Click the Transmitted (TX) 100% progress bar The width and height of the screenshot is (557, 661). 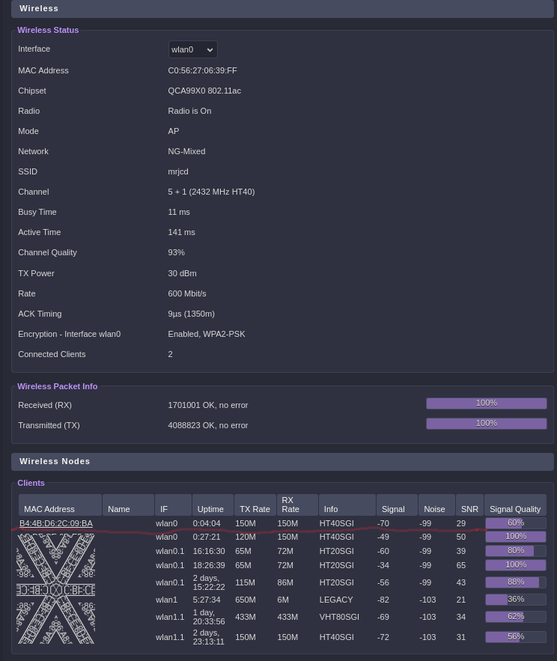(x=487, y=424)
